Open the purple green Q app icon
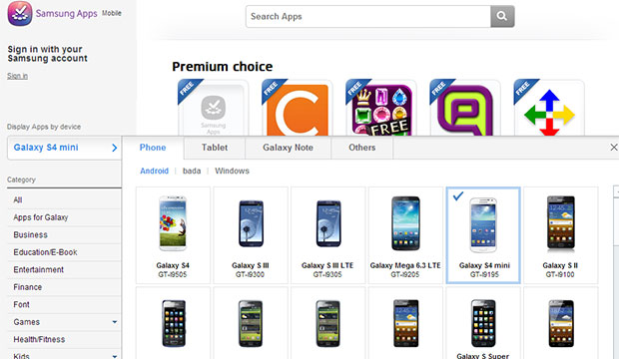Viewport: 619px width, 359px height. (465, 110)
